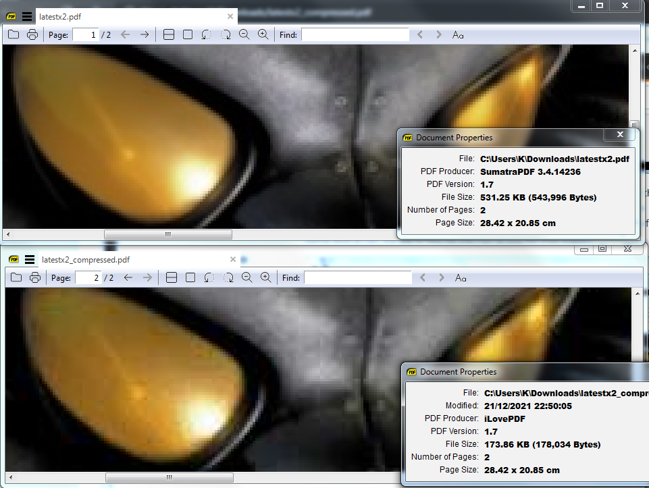Viewport: 649px width, 488px height.
Task: Toggle match case in latestx2.pdf window
Action: point(458,34)
